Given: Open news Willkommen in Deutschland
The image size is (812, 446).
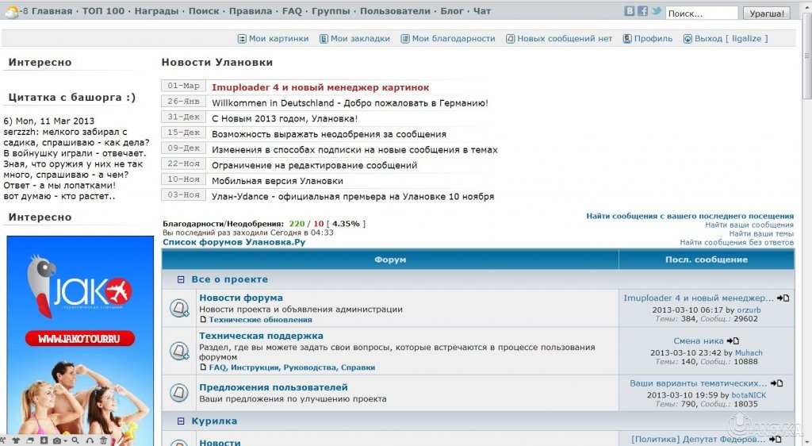Looking at the screenshot, I should (x=350, y=103).
